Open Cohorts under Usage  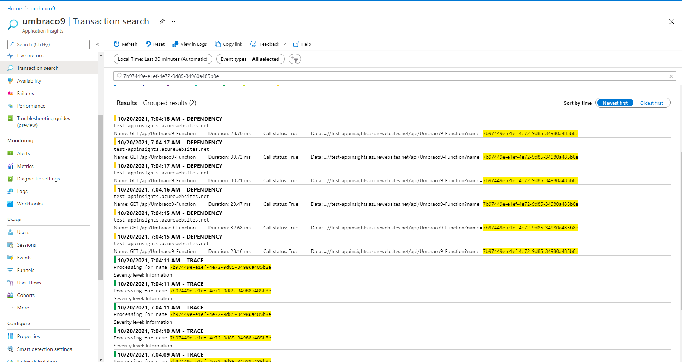coord(26,295)
